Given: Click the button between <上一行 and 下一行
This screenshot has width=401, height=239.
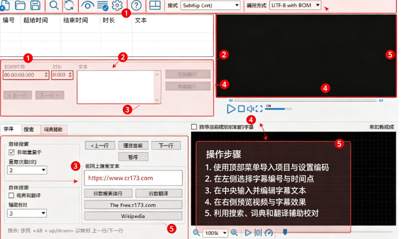Looking at the screenshot, I should click(133, 146).
